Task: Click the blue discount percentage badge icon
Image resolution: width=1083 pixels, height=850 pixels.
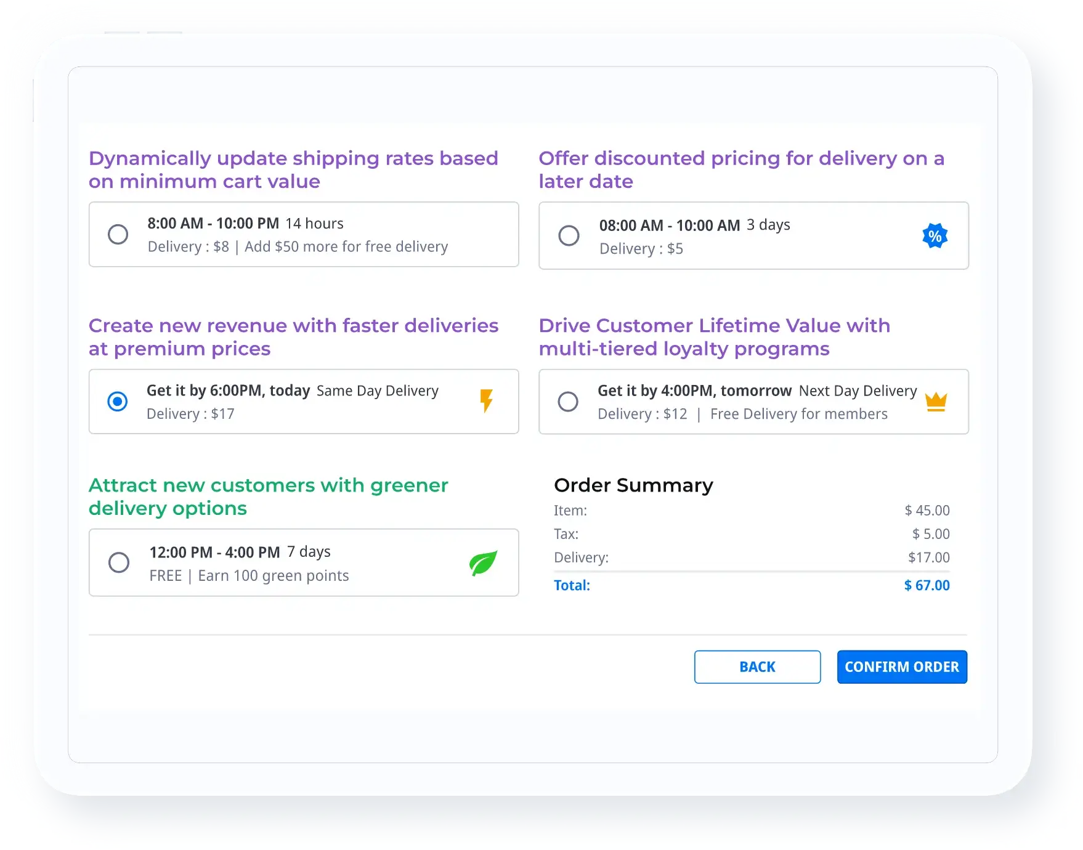Action: tap(935, 235)
